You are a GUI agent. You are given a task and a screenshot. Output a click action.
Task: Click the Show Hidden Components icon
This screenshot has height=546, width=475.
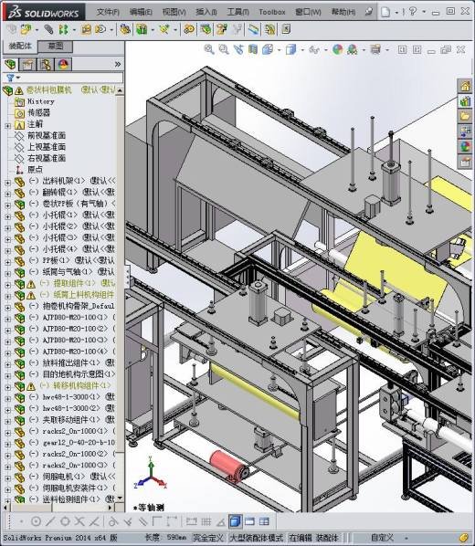pos(125,29)
